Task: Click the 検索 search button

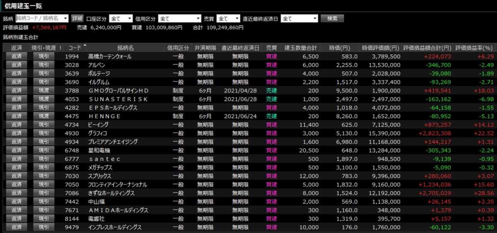Action: point(332,19)
